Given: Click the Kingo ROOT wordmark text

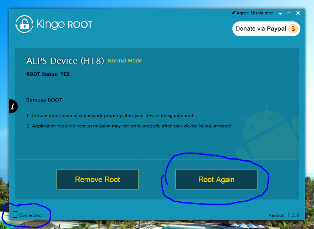Looking at the screenshot, I should coord(64,24).
